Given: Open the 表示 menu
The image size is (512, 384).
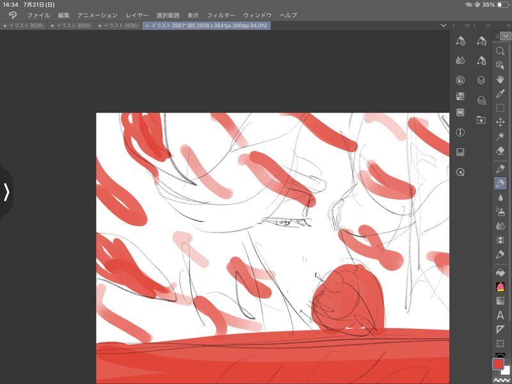Looking at the screenshot, I should (193, 15).
